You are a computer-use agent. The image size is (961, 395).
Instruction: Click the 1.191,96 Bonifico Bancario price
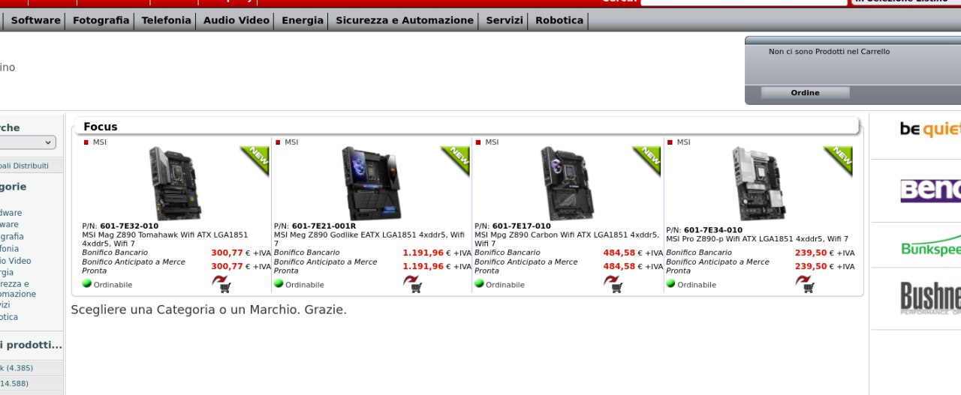(x=423, y=253)
